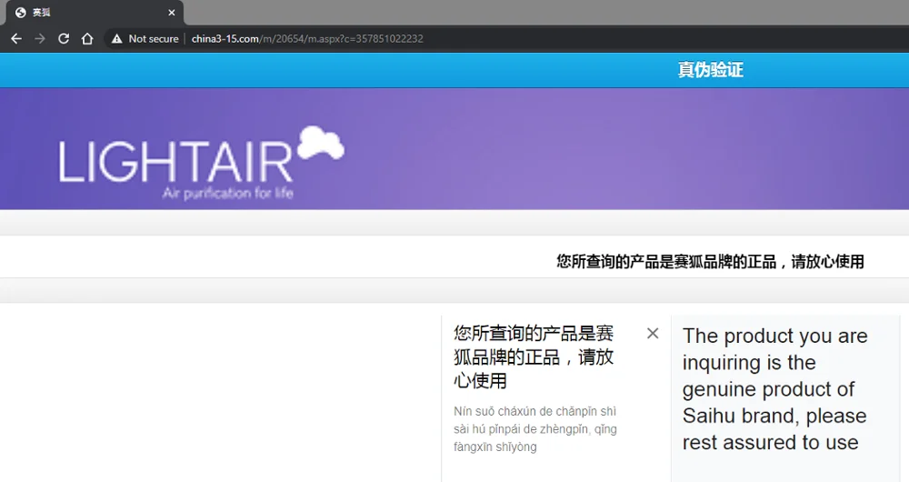The height and width of the screenshot is (482, 909).
Task: Click the globe favicon on the tab
Action: (x=20, y=13)
